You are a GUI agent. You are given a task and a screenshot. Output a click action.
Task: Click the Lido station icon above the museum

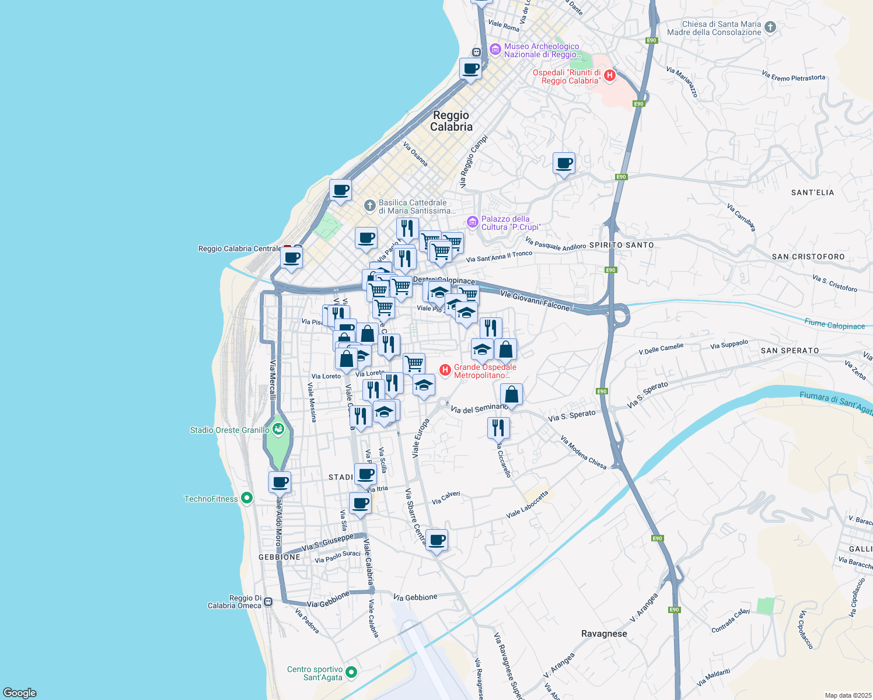pos(477,52)
